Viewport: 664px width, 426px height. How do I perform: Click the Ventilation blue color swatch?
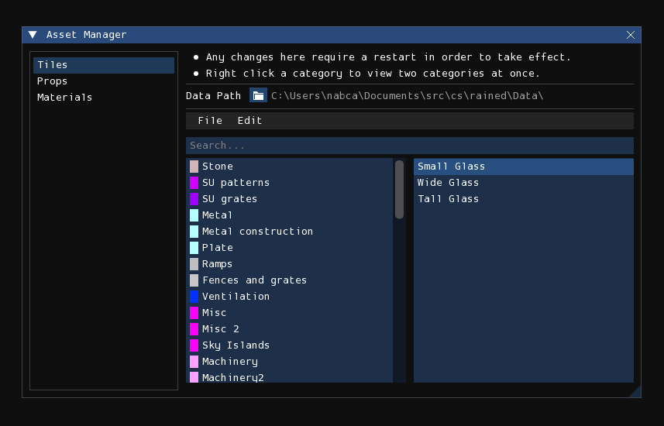tap(194, 297)
